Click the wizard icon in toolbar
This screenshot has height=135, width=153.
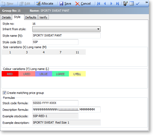point(125,4)
